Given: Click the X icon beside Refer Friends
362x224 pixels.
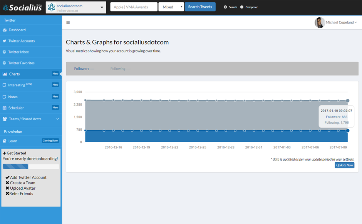Looking at the screenshot, I should (x=7, y=194).
